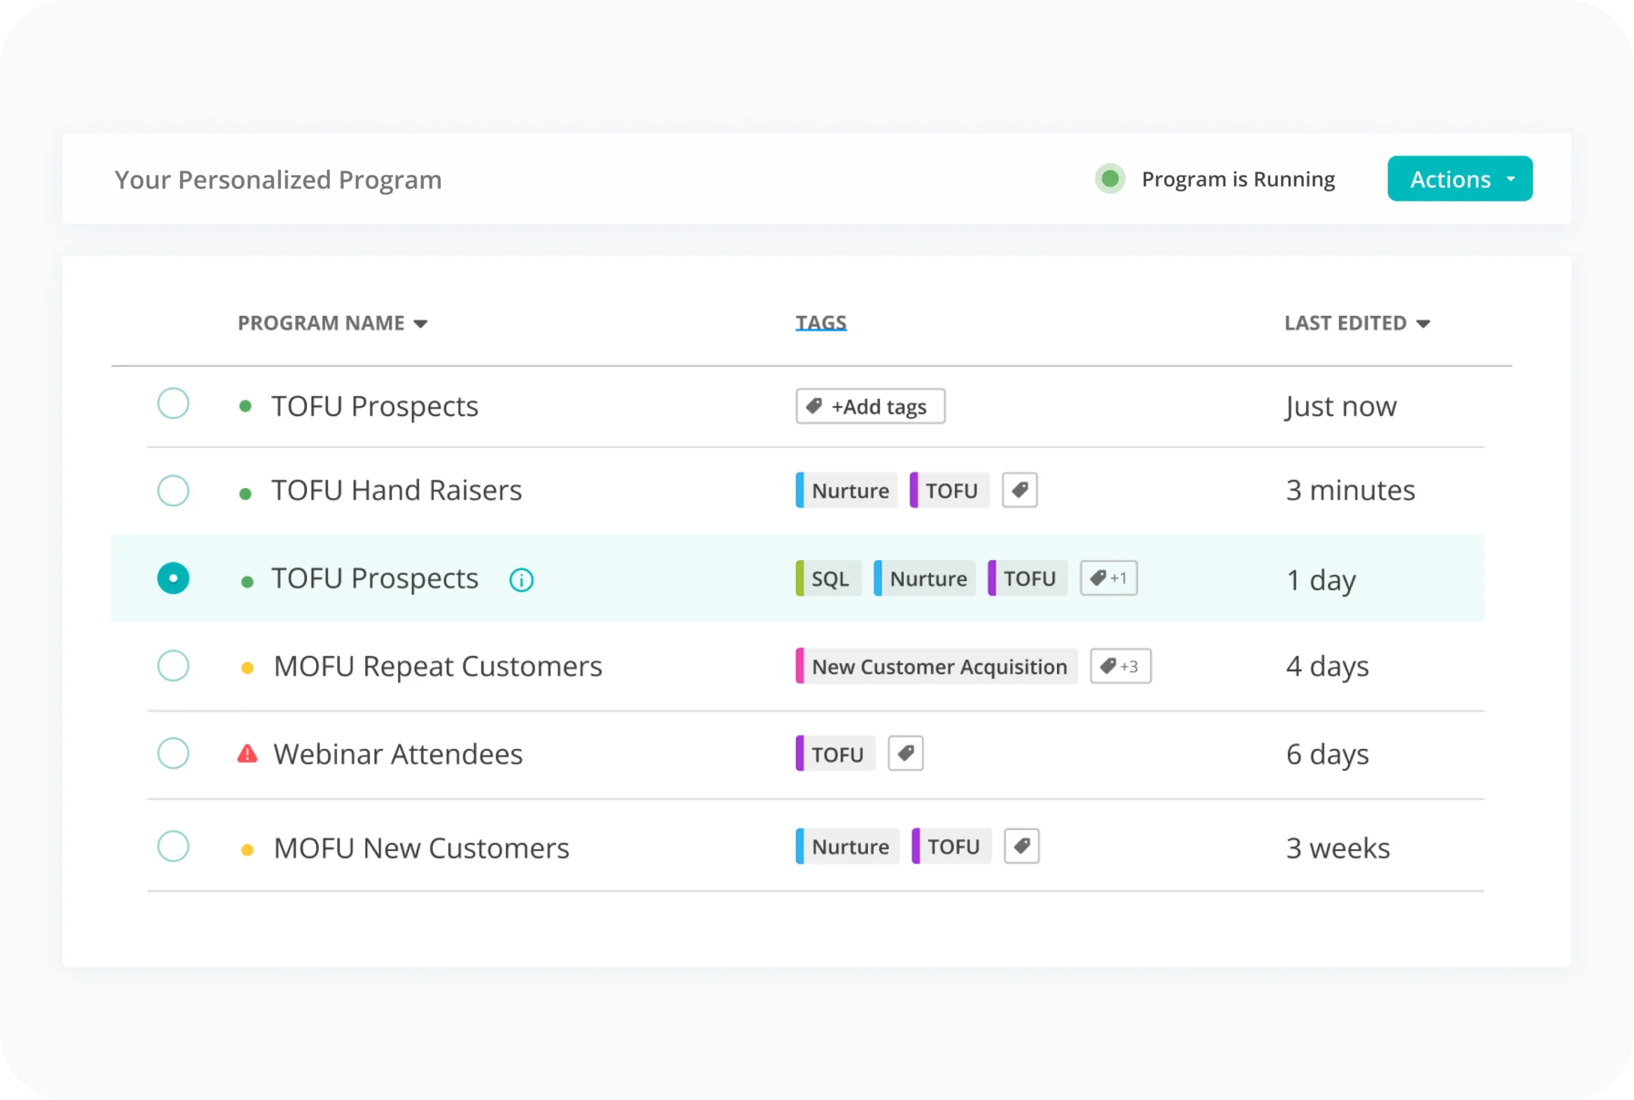Open the Actions dropdown

[x=1459, y=179]
